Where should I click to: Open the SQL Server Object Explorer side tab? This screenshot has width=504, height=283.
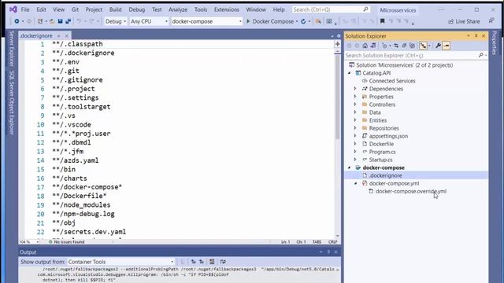pos(12,103)
